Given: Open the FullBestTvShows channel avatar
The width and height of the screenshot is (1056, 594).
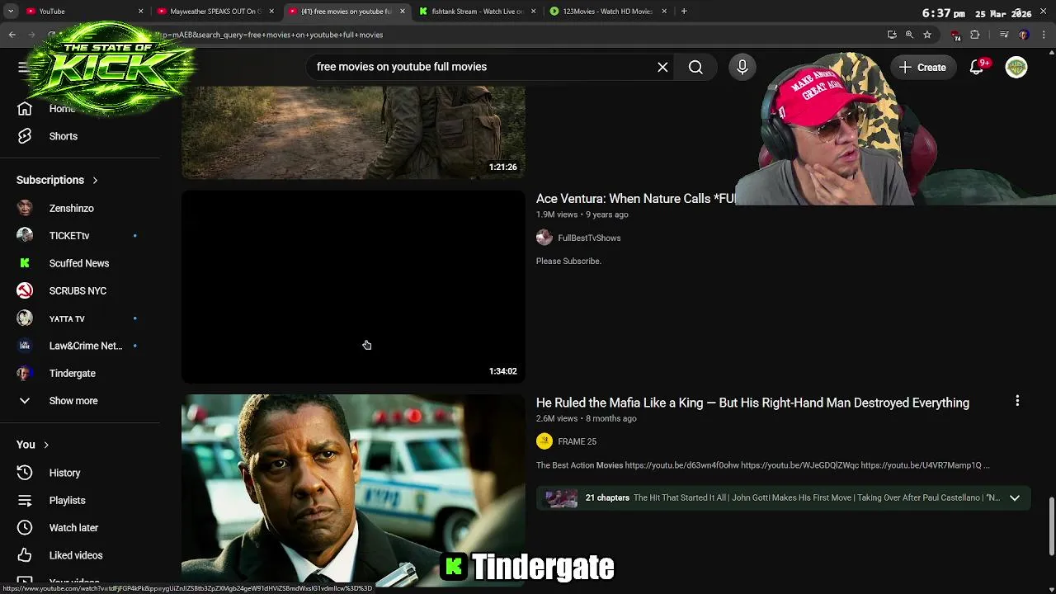Looking at the screenshot, I should pos(544,238).
